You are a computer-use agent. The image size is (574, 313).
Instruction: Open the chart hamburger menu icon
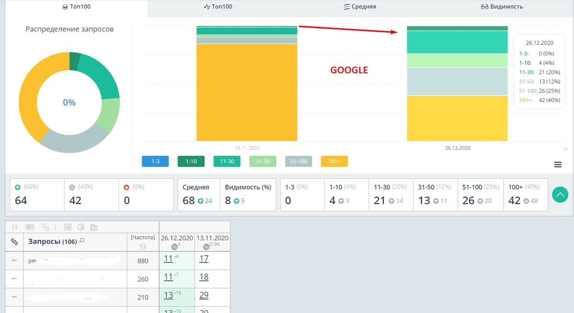pos(558,164)
